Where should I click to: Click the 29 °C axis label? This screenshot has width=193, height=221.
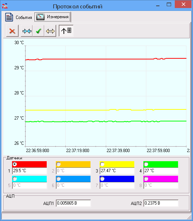click(x=19, y=68)
